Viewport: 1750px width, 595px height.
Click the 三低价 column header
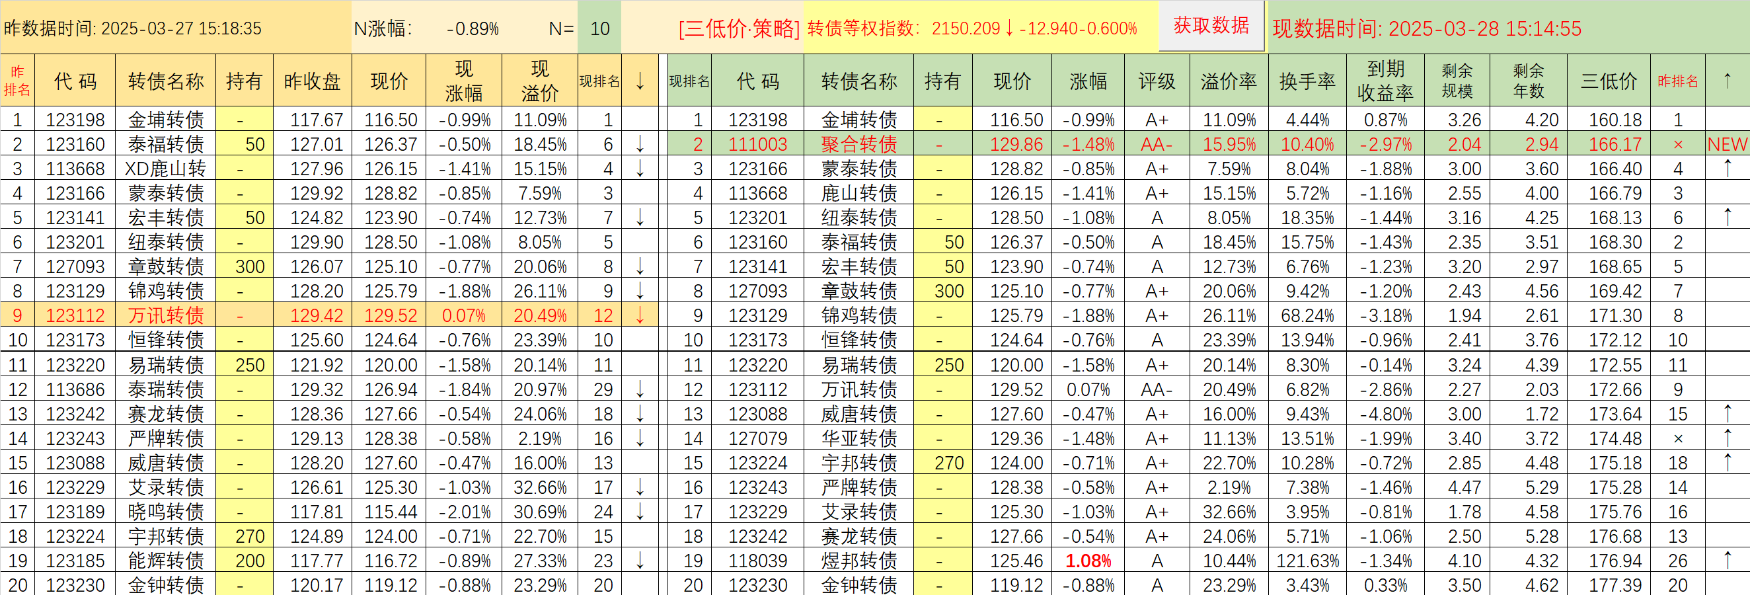click(1609, 81)
